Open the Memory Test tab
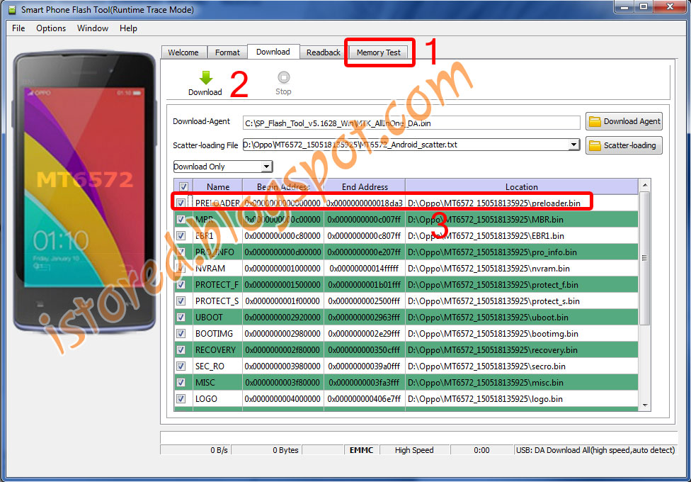691x482 pixels. [x=379, y=52]
